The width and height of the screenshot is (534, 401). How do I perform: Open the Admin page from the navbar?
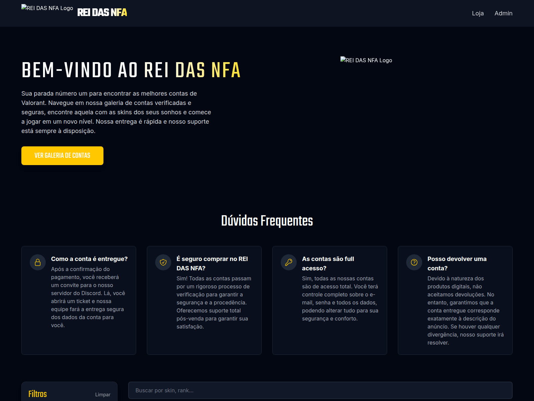click(x=503, y=13)
